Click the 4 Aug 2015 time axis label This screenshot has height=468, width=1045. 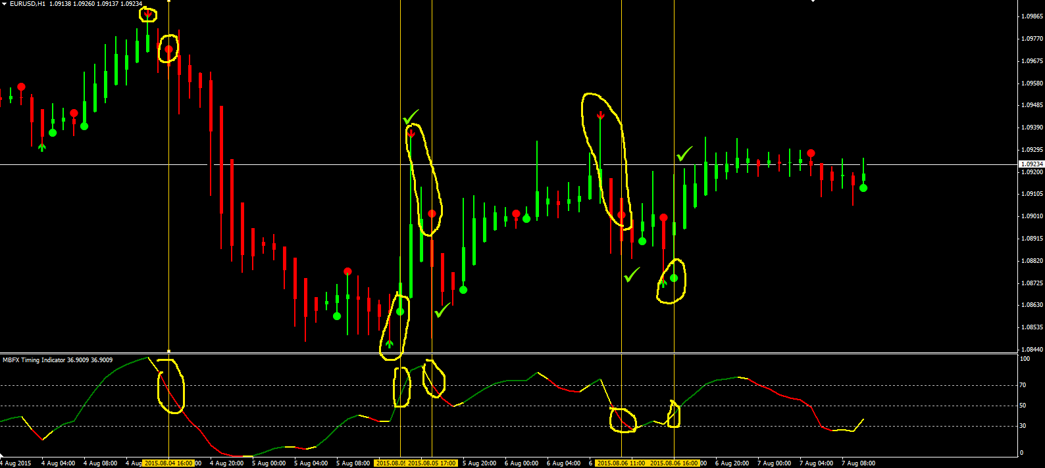click(16, 463)
